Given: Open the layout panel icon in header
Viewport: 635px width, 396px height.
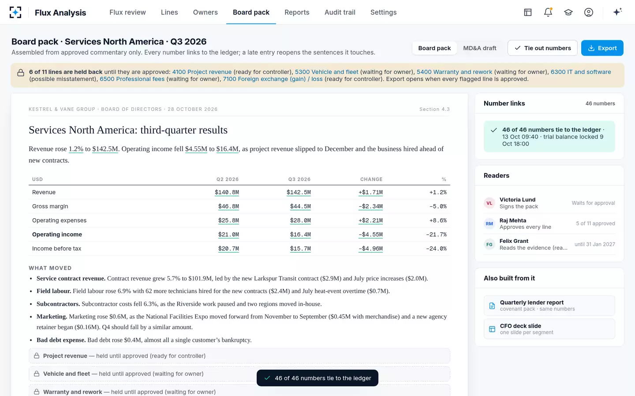Looking at the screenshot, I should (528, 12).
